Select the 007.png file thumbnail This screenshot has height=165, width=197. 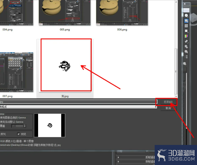tap(16, 72)
